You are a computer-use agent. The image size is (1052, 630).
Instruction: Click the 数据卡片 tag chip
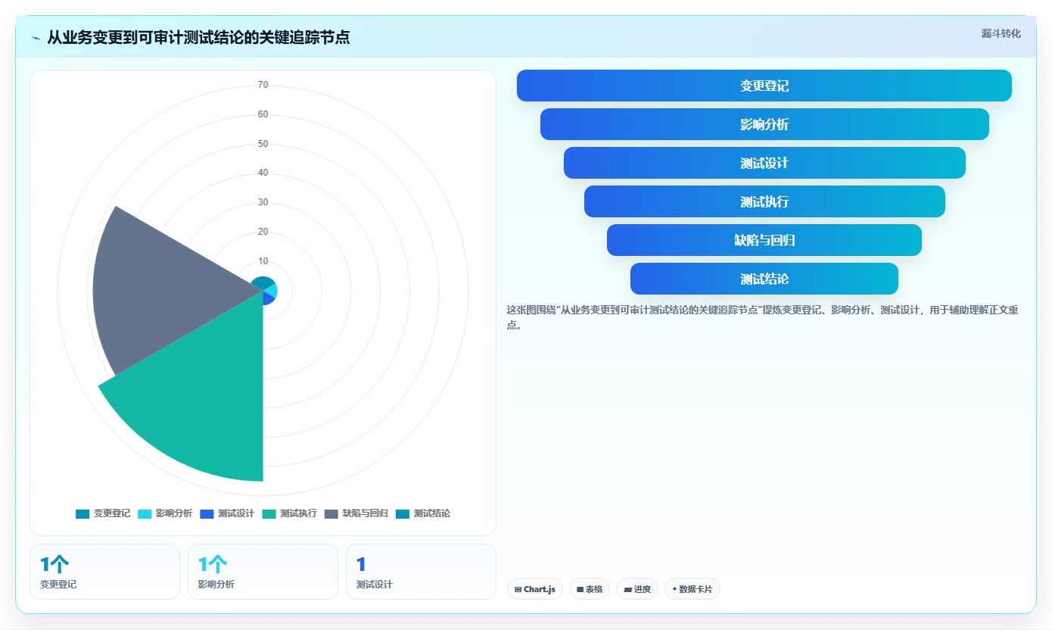pos(692,589)
